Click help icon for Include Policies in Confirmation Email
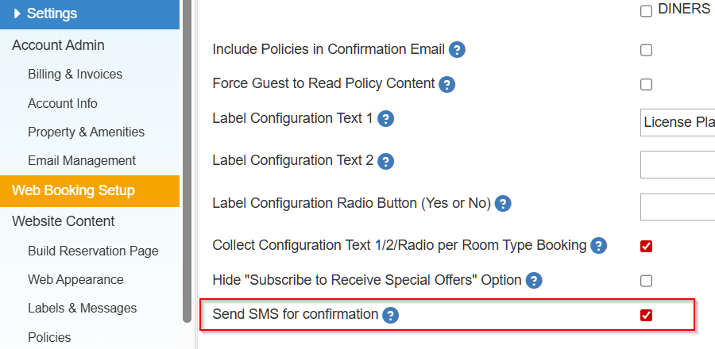Image resolution: width=715 pixels, height=349 pixels. tap(457, 50)
